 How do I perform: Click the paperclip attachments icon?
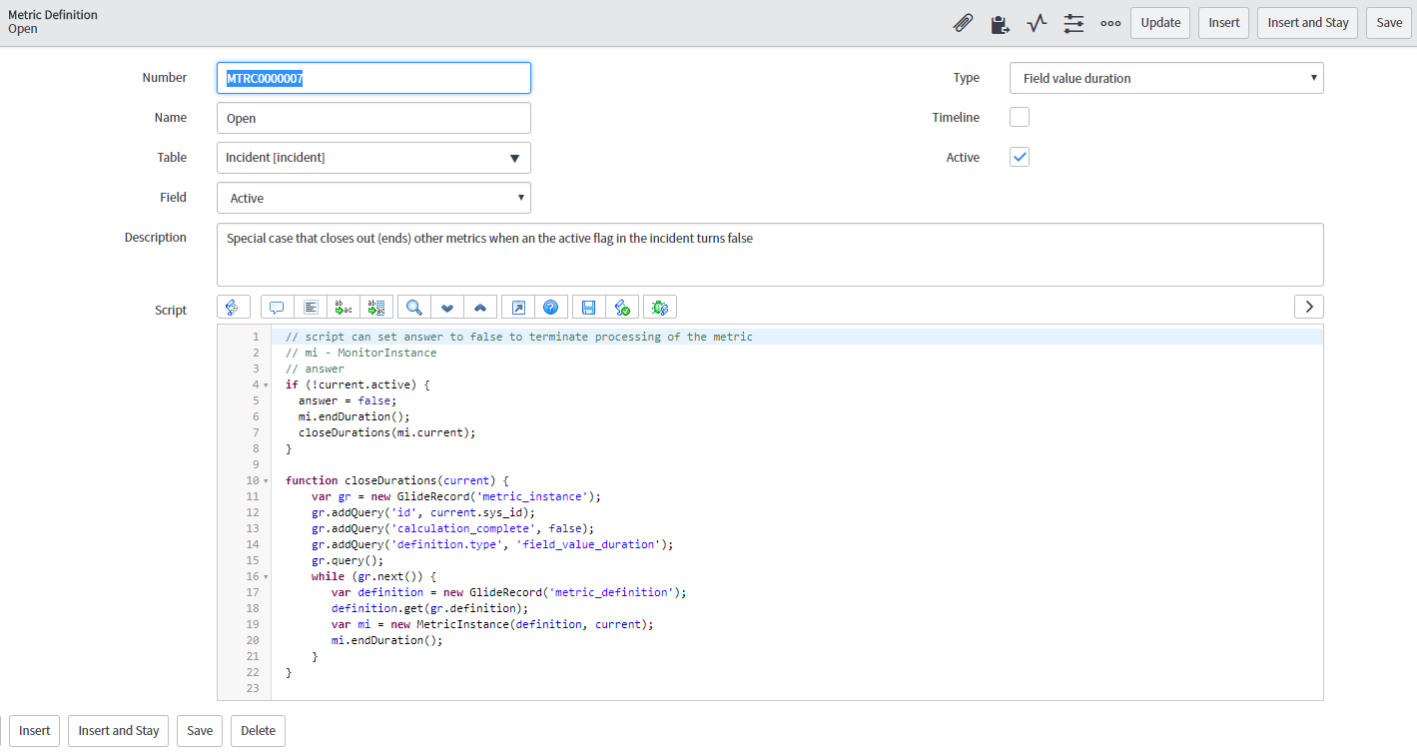963,23
